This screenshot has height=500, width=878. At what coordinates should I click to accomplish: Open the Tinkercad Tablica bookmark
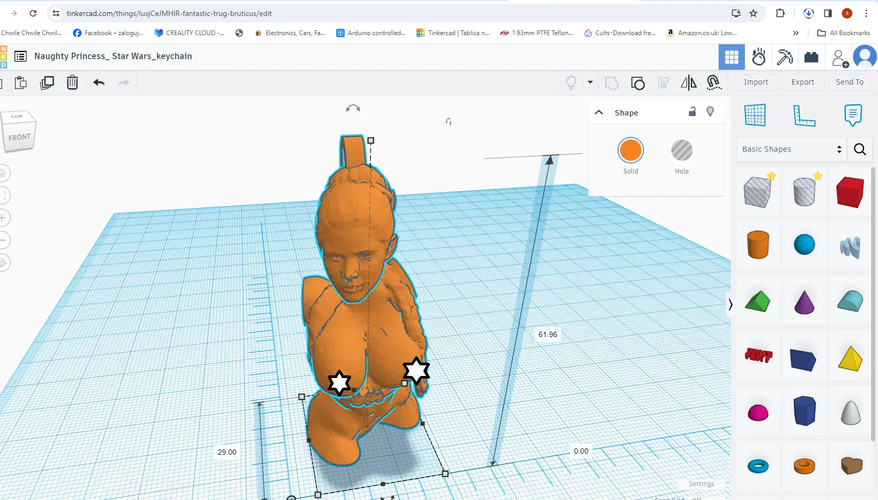click(x=453, y=33)
